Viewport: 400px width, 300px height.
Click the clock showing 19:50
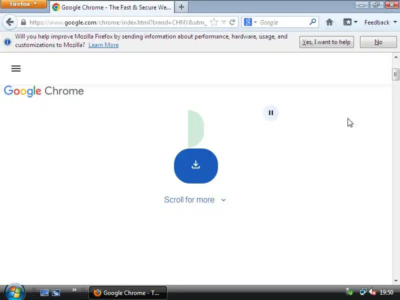click(386, 292)
